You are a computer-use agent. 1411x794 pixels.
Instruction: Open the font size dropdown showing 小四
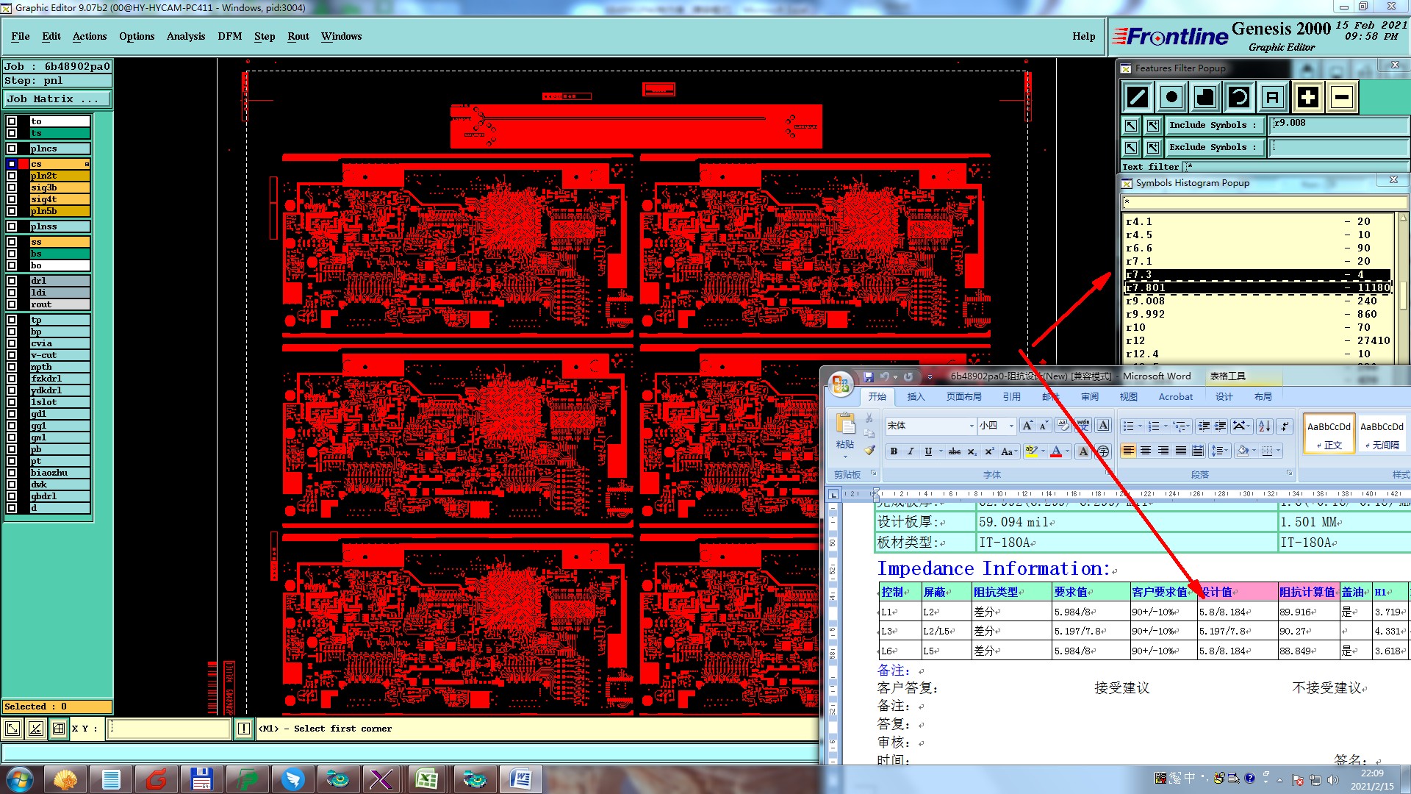tap(1011, 426)
